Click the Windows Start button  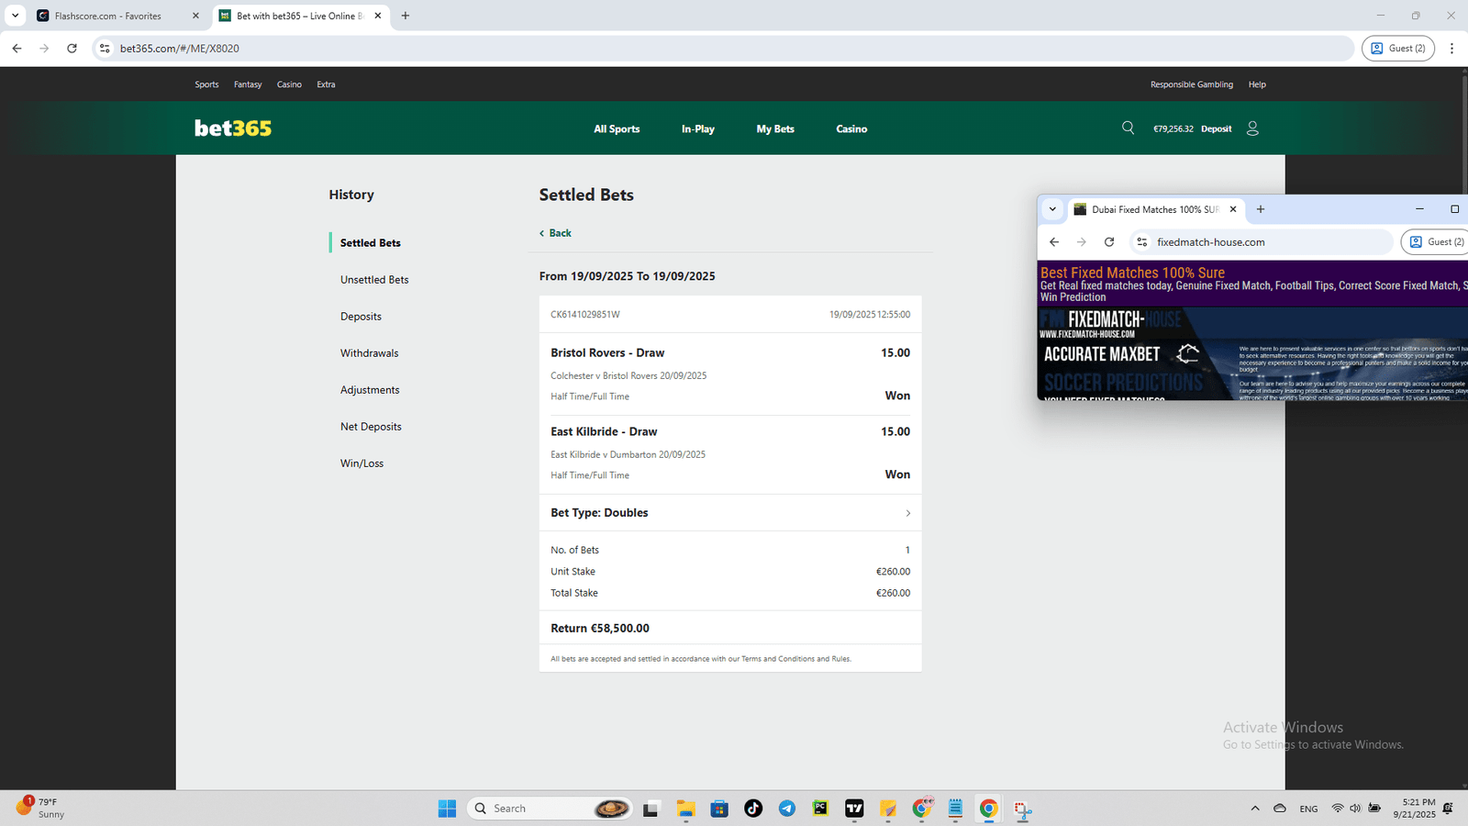coord(447,809)
